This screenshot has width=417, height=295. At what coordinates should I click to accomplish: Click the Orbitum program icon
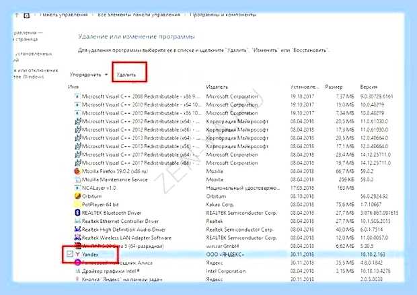click(x=77, y=196)
